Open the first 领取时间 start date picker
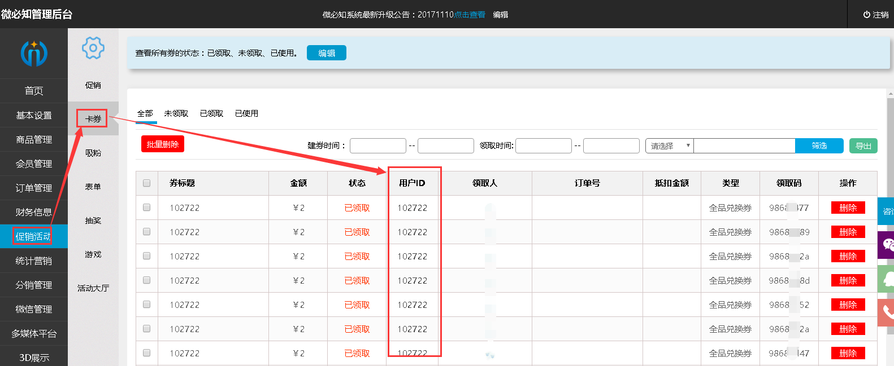894x366 pixels. [543, 146]
